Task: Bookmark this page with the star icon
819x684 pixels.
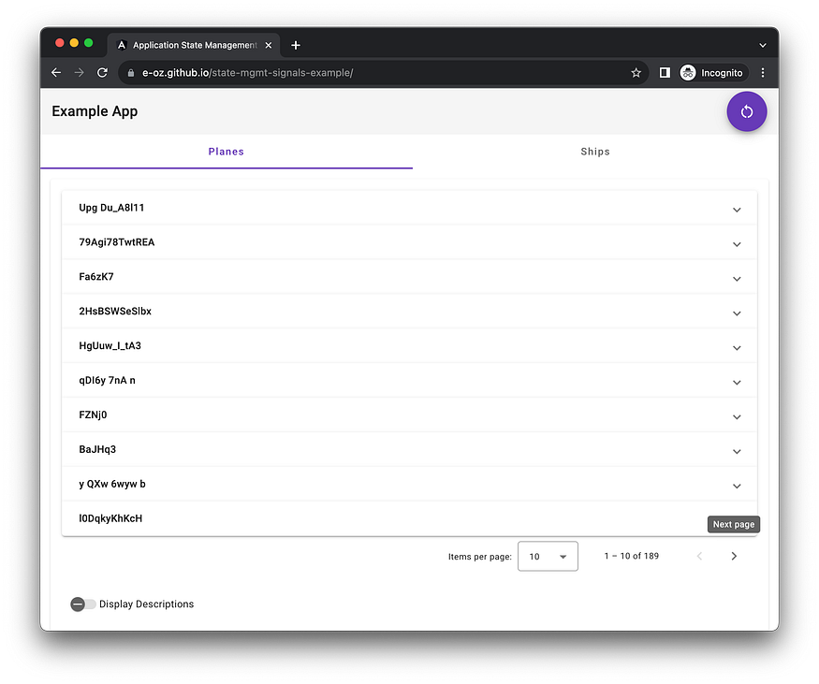Action: 636,73
